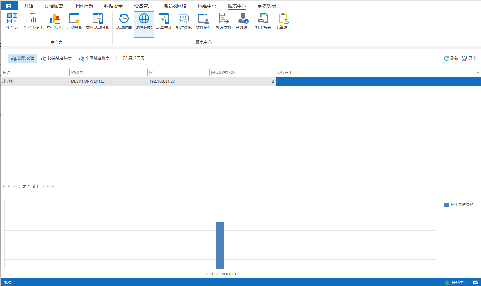
Task: Click the 刷新 button
Action: point(451,58)
